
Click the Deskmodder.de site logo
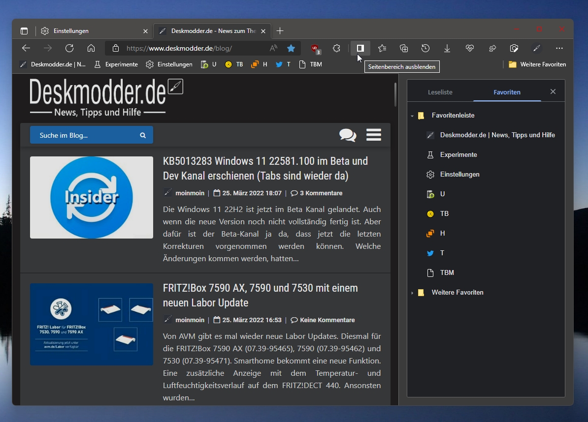point(106,97)
